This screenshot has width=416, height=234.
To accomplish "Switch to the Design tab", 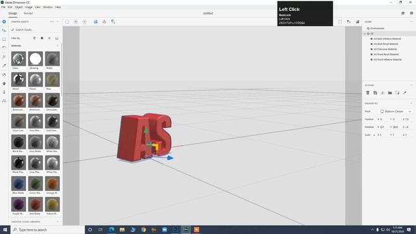I will tap(13, 13).
